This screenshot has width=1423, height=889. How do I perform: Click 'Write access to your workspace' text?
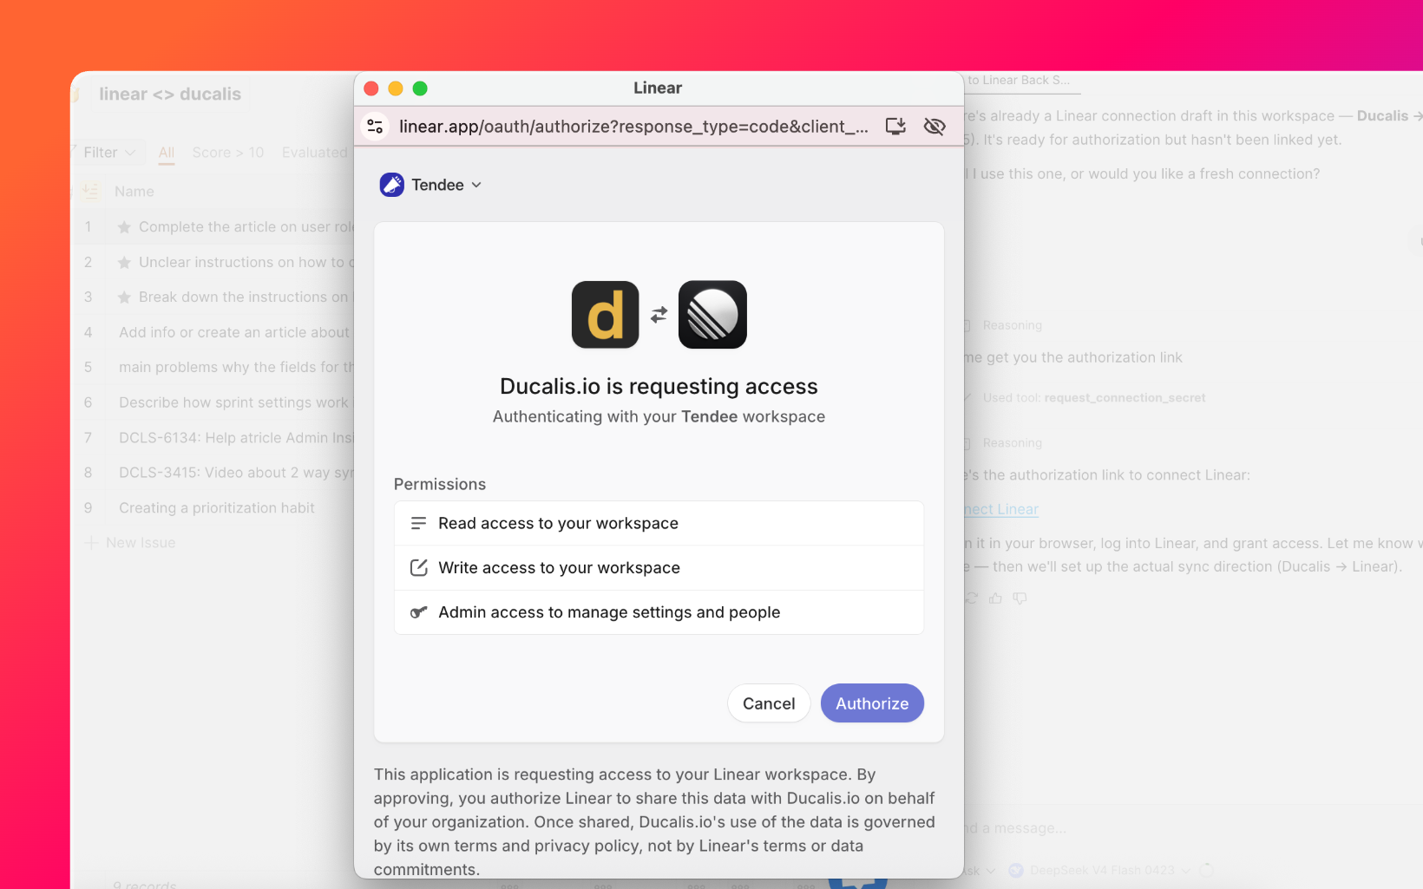coord(560,568)
